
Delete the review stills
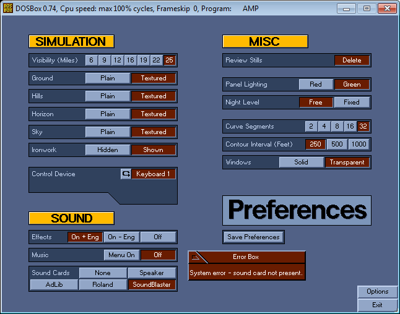pos(352,60)
